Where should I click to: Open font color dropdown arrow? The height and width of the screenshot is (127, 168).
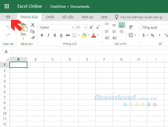[x=98, y=35]
